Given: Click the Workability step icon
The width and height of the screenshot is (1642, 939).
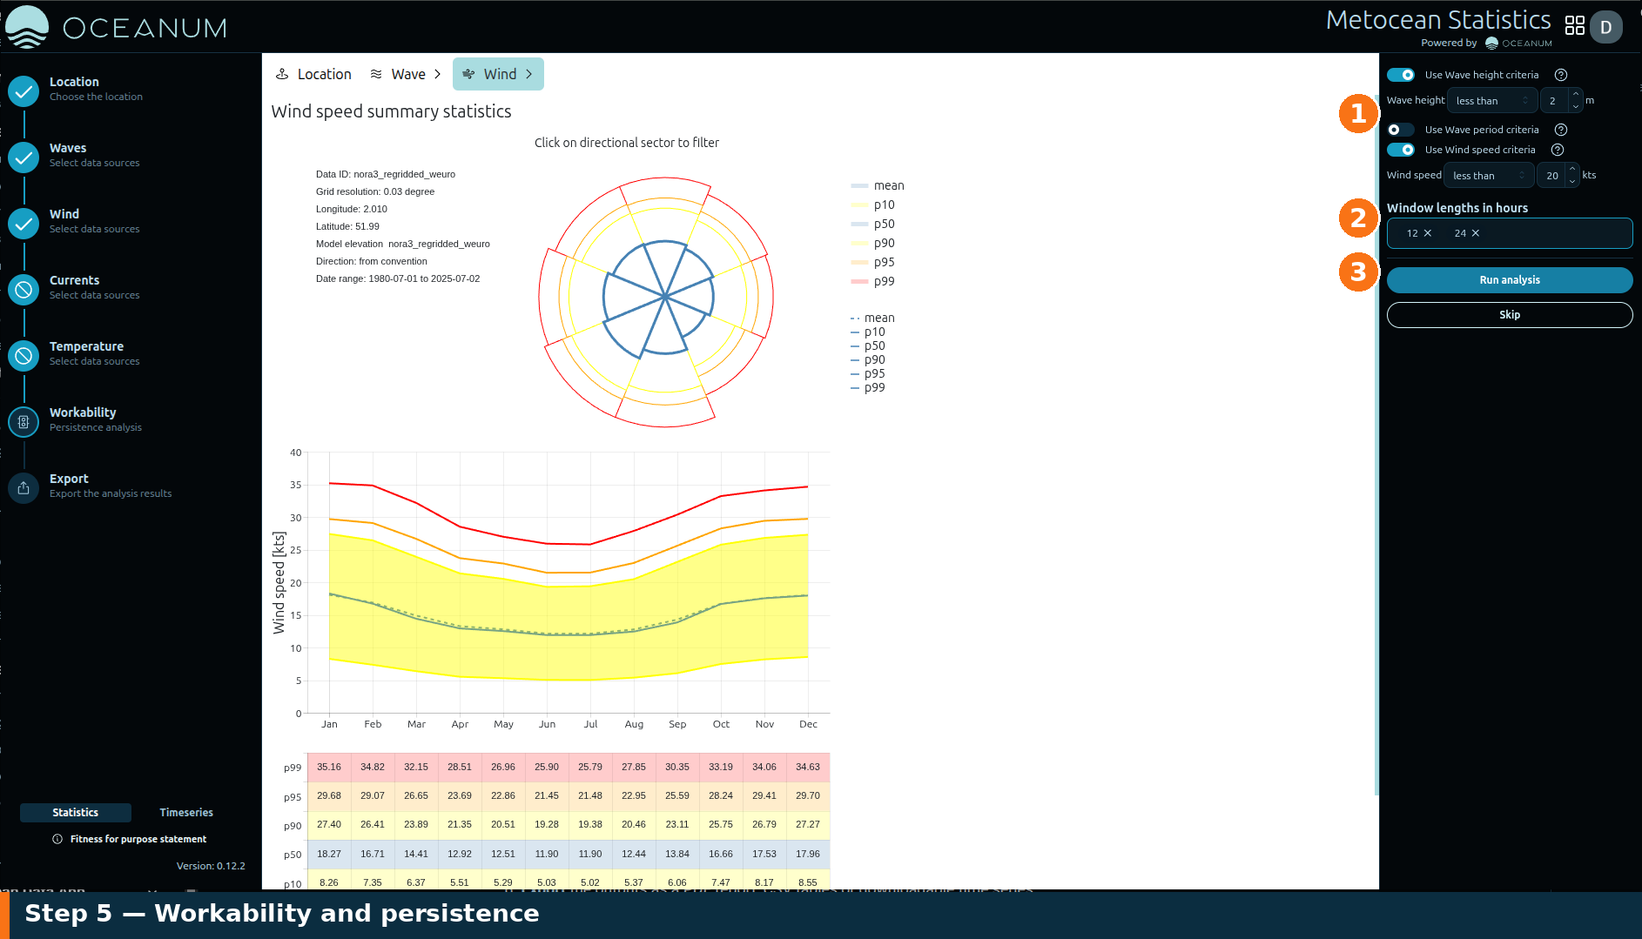Looking at the screenshot, I should (24, 421).
